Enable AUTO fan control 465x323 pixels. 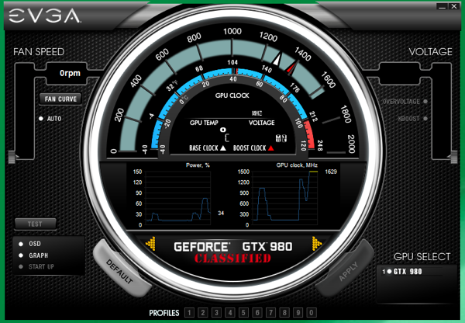[41, 119]
